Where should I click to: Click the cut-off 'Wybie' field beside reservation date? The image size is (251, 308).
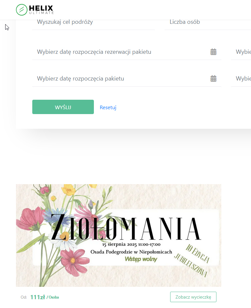243,52
